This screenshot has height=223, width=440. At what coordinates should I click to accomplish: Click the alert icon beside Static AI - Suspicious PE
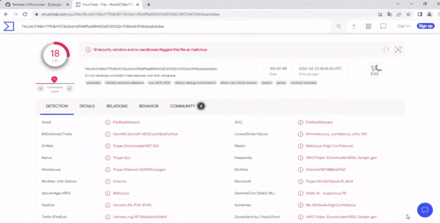pos(300,193)
